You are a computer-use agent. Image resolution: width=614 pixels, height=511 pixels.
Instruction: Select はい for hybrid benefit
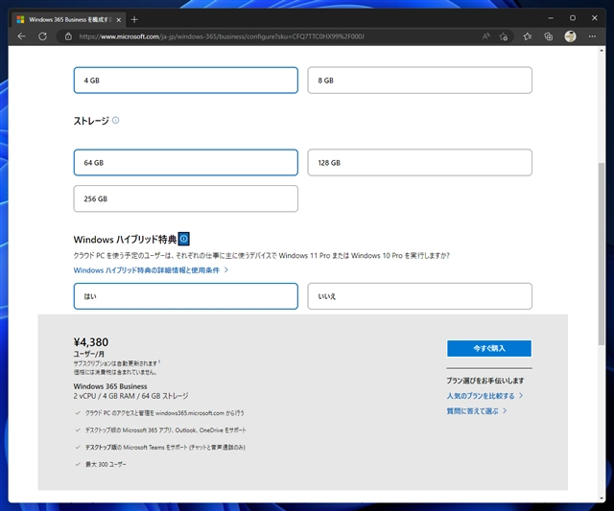coord(185,296)
